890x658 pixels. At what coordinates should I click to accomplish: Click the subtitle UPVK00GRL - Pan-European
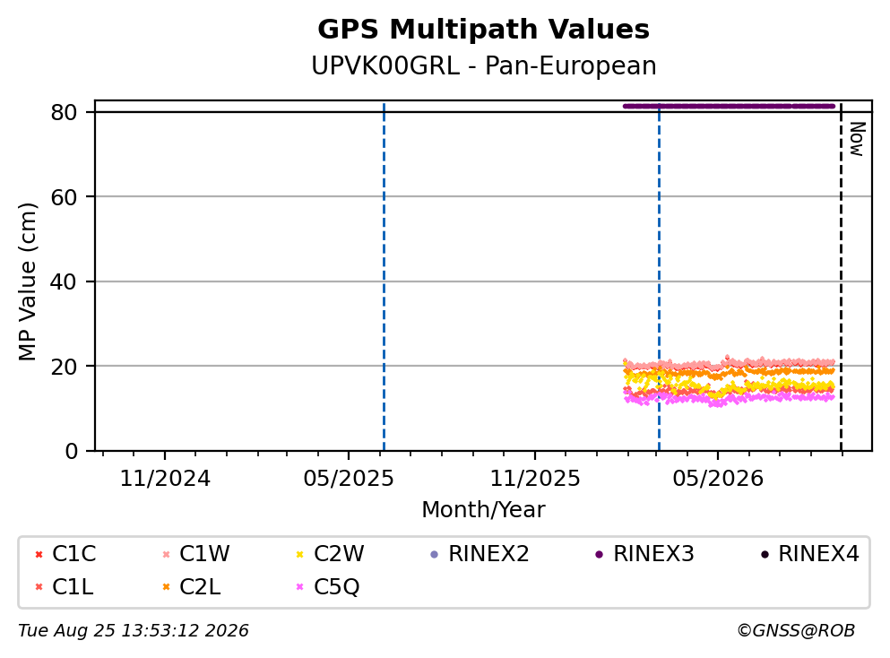tap(484, 65)
